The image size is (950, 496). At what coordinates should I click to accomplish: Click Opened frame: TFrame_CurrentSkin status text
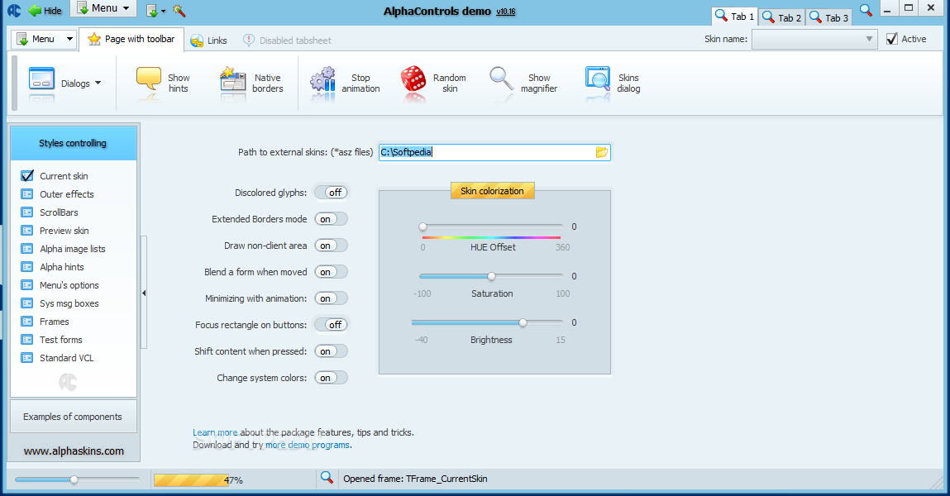coord(415,479)
